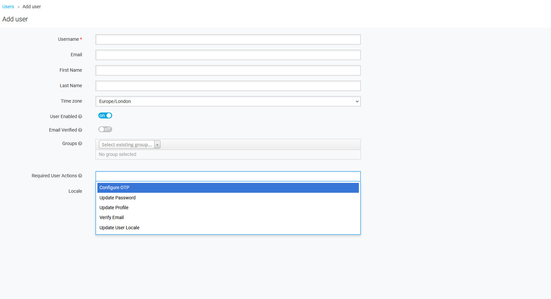Go back to Users via breadcrumb link

click(8, 7)
